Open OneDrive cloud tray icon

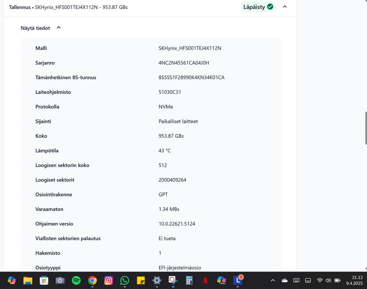pyautogui.click(x=284, y=280)
